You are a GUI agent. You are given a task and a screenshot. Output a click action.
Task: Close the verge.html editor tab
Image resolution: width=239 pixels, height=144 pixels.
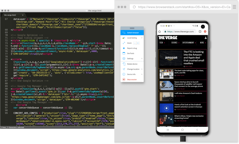(x=23, y=15)
